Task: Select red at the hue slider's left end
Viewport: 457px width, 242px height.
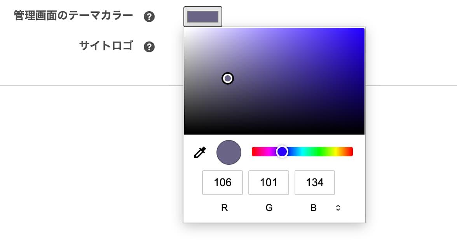Action: (x=254, y=152)
